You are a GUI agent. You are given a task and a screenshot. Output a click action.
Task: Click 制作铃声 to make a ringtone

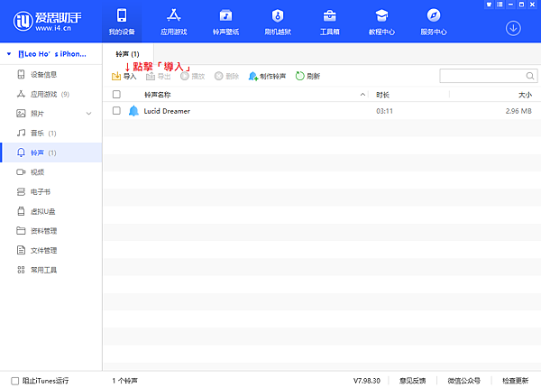267,76
